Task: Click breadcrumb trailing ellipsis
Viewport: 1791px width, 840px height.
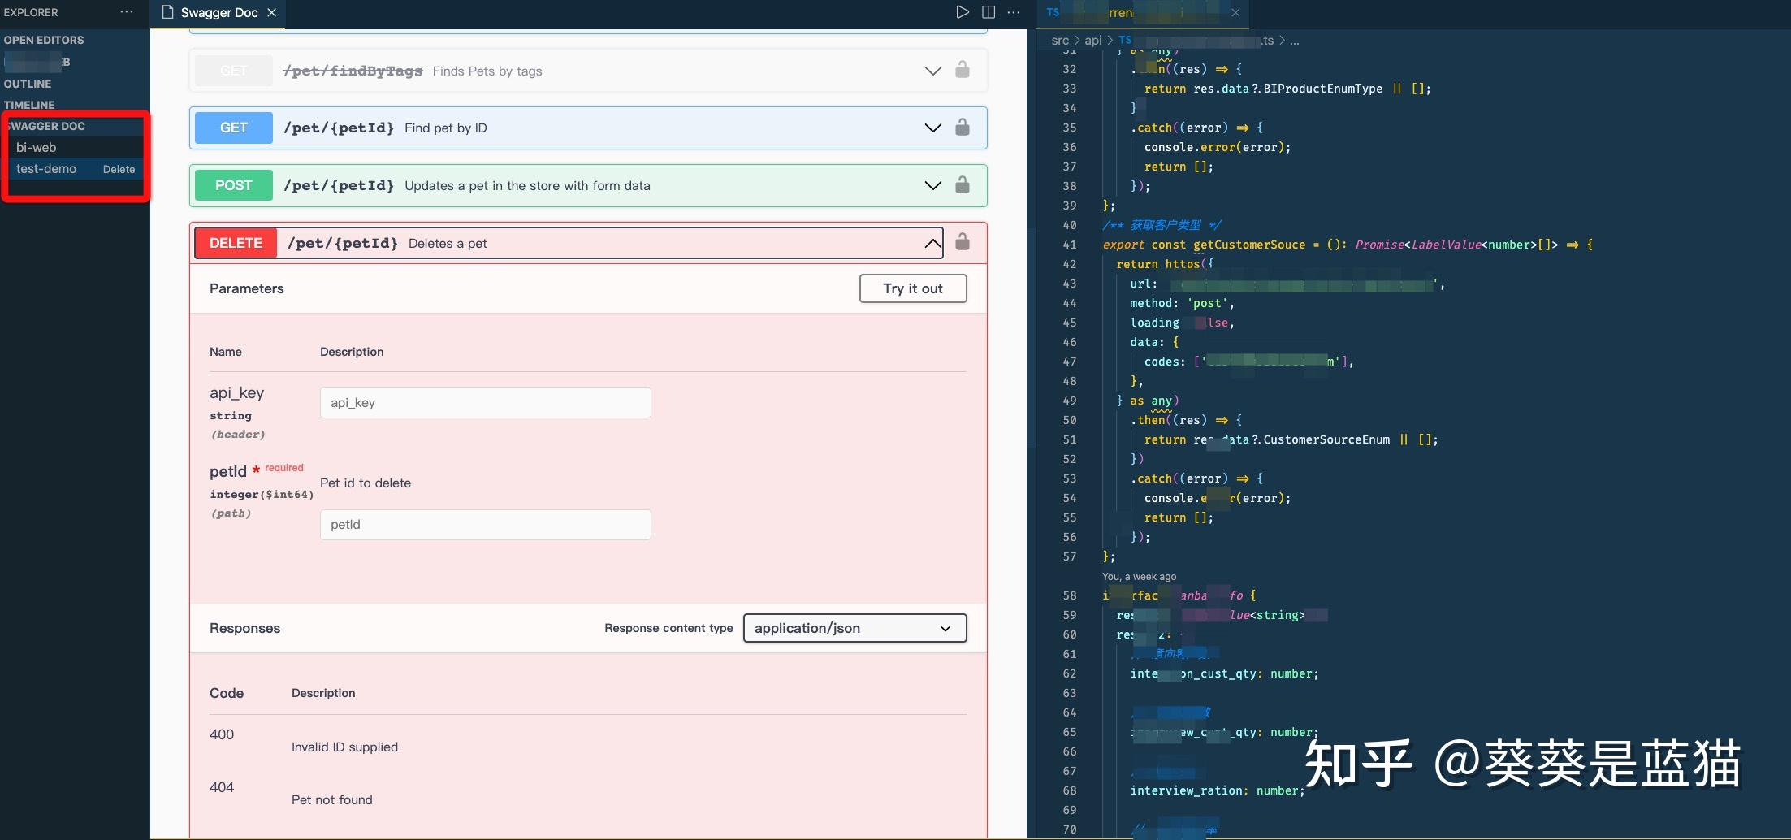Action: 1294,40
